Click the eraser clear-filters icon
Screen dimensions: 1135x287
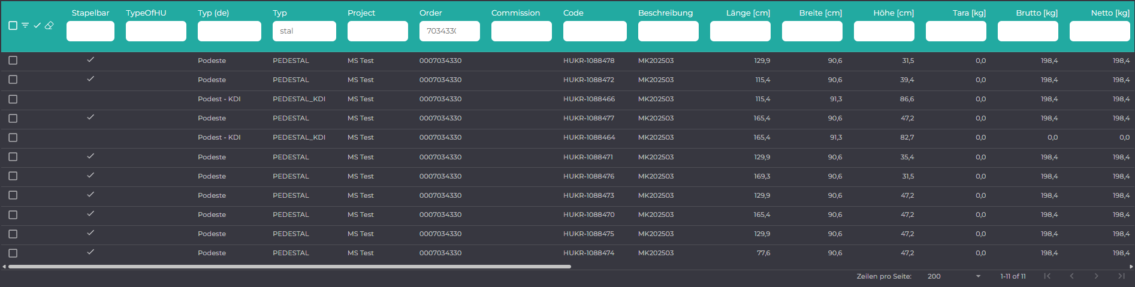(x=49, y=25)
